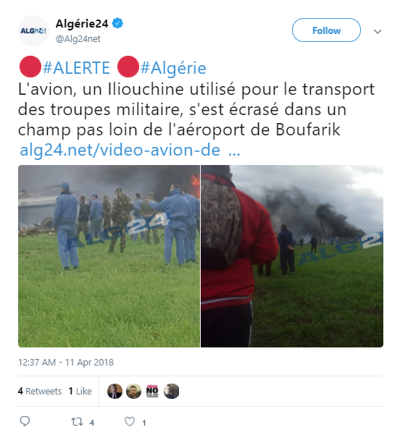Open the #ALERTE hashtag
The height and width of the screenshot is (435, 400).
[76, 68]
